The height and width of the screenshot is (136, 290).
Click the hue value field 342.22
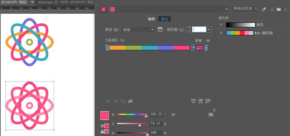tap(156, 114)
